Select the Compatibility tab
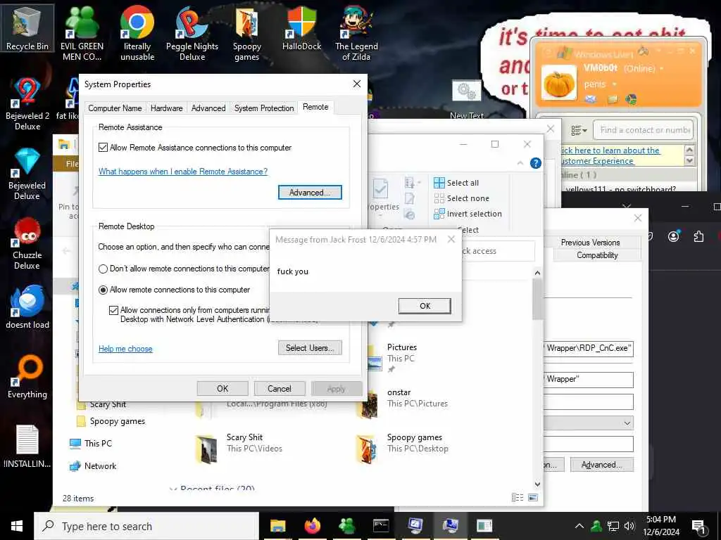 coord(597,255)
